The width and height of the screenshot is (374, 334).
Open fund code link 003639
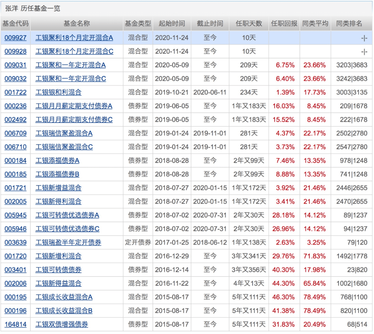[16, 243]
